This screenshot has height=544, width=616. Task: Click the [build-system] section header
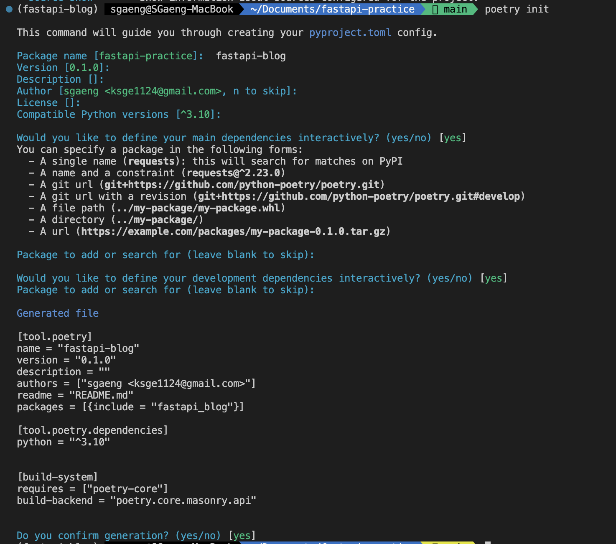pyautogui.click(x=57, y=477)
